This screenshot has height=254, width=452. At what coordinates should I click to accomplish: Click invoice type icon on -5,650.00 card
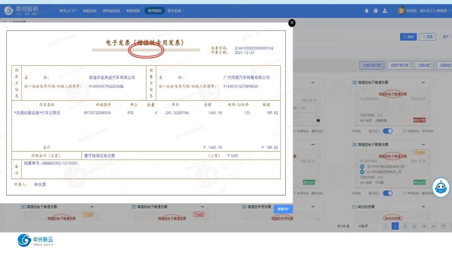354,82
